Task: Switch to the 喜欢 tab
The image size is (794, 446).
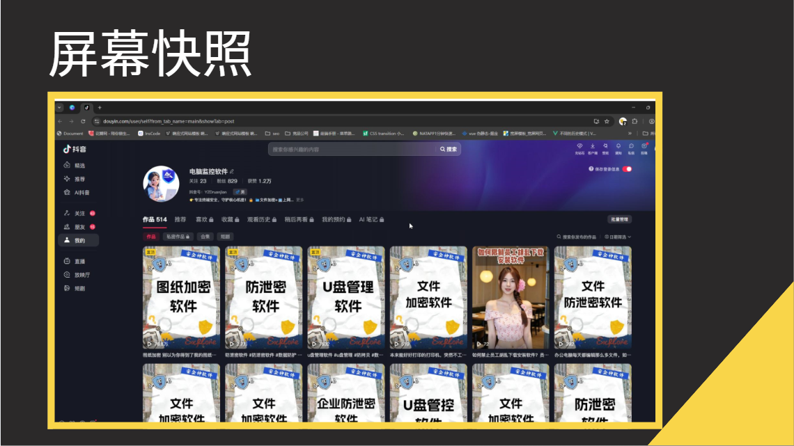Action: pos(204,219)
